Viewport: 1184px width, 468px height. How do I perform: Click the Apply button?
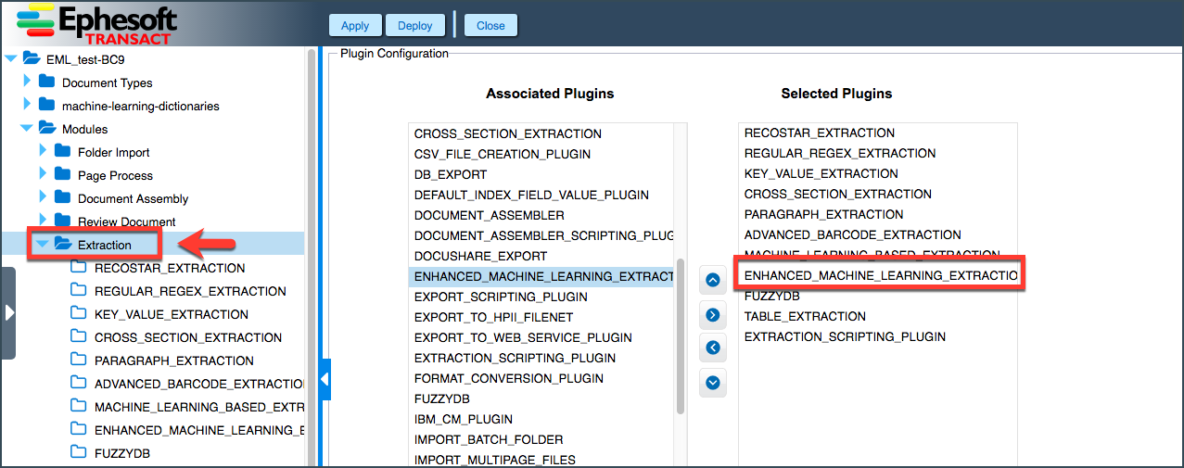pyautogui.click(x=355, y=26)
